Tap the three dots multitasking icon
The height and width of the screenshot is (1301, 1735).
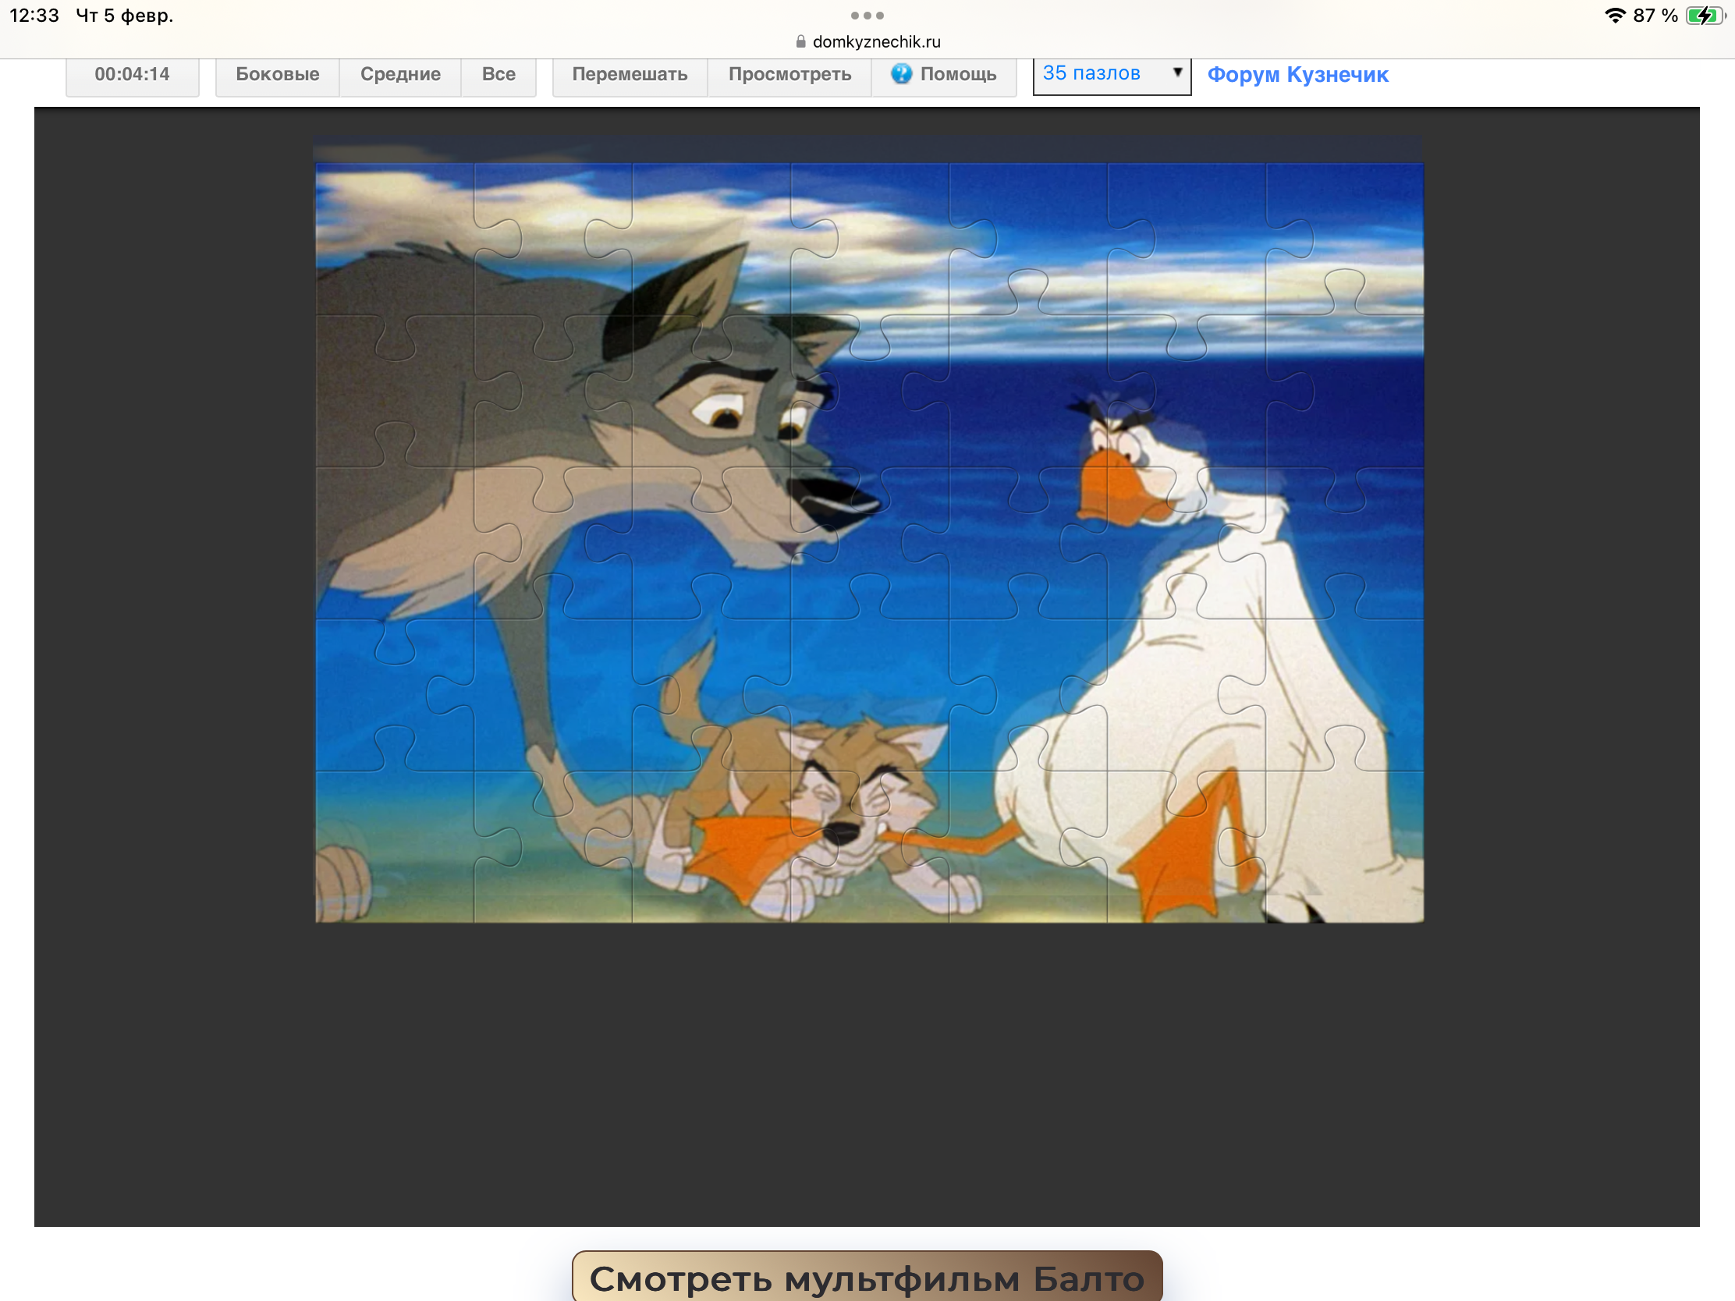[867, 16]
